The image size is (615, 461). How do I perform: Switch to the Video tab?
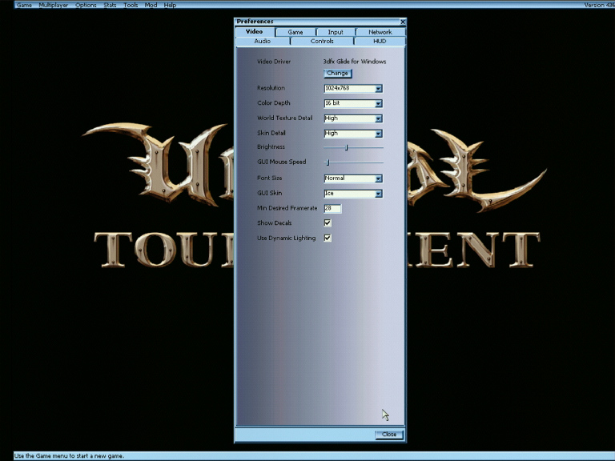tap(255, 32)
